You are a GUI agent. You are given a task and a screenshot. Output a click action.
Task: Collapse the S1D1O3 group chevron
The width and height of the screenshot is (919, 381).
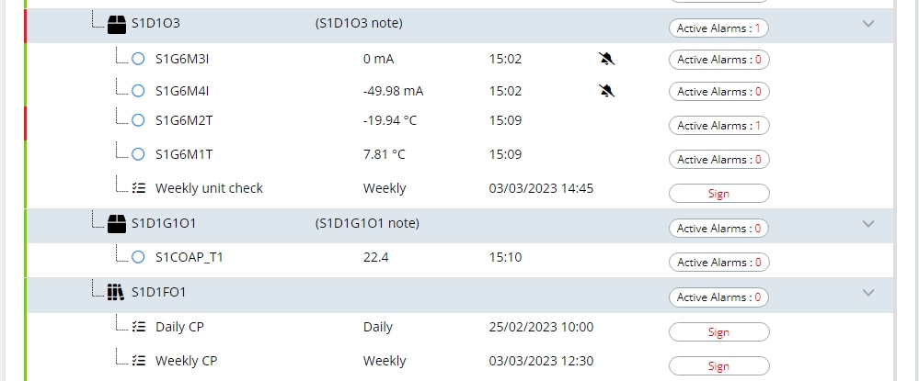coord(867,24)
